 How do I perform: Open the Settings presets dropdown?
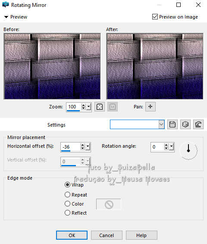[161, 124]
